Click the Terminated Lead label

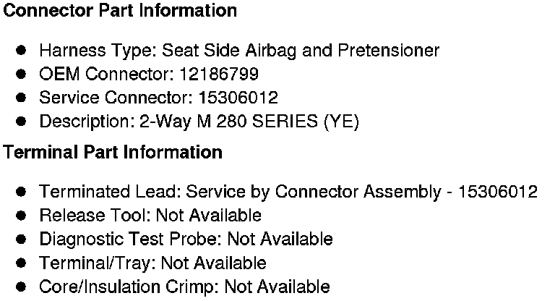click(x=110, y=192)
